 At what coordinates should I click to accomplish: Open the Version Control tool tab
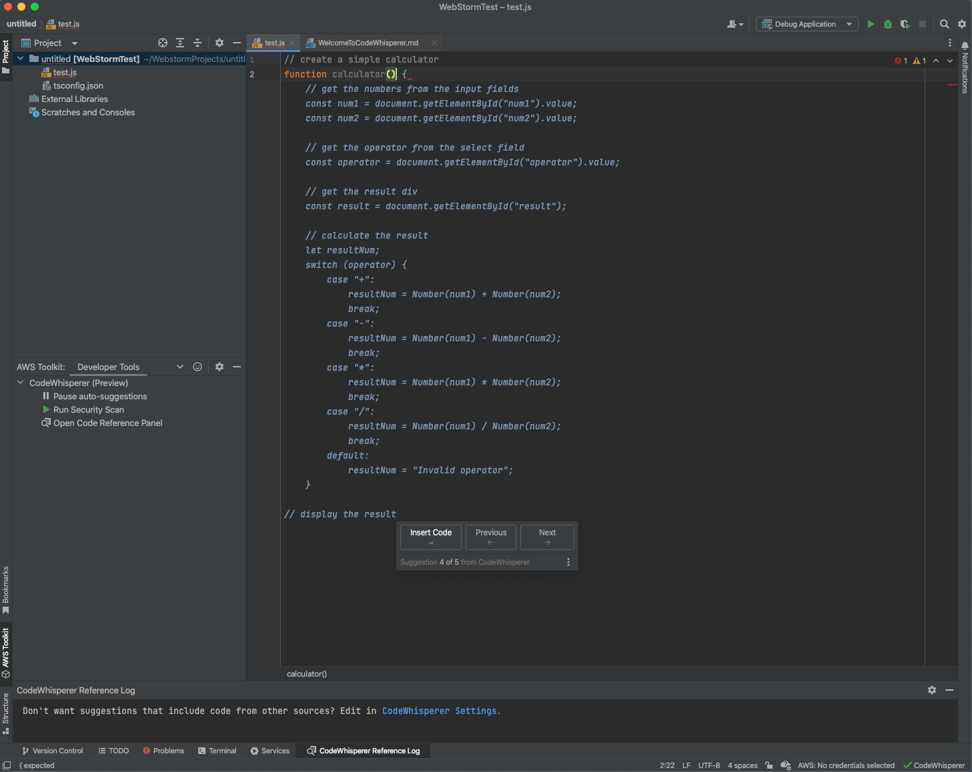pyautogui.click(x=53, y=751)
